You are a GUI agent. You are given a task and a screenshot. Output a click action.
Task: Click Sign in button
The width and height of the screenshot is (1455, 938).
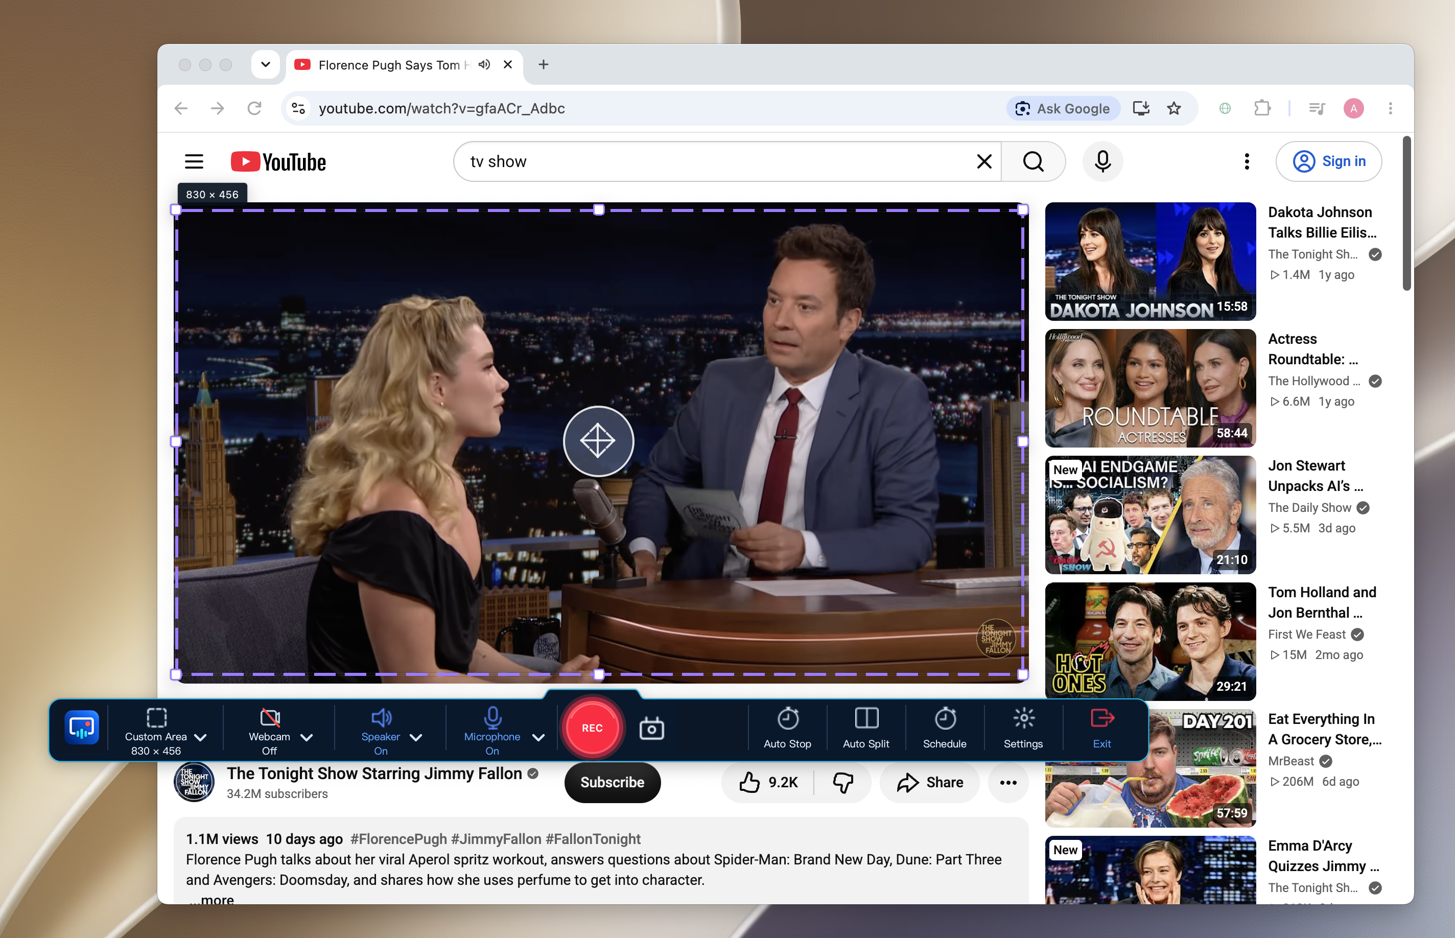1328,161
